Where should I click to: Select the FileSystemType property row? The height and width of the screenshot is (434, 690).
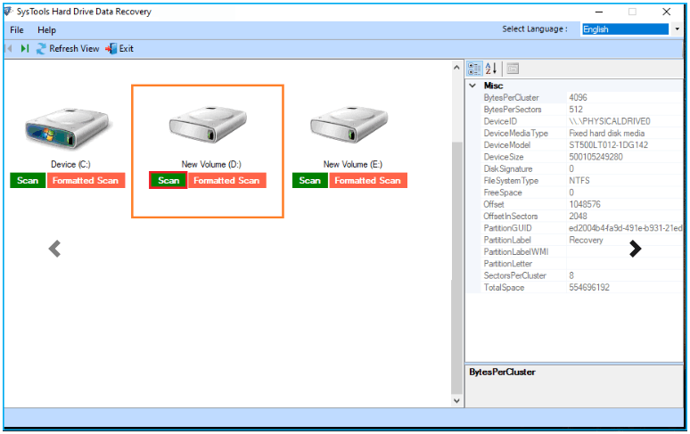581,181
